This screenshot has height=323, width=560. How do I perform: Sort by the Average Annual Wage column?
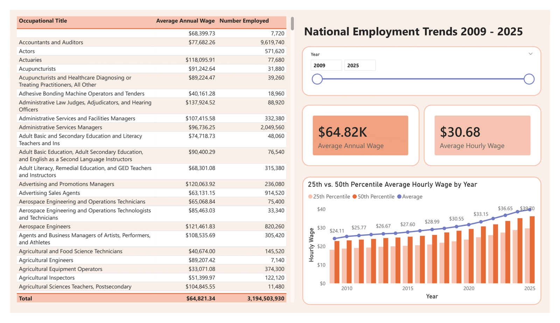(185, 21)
